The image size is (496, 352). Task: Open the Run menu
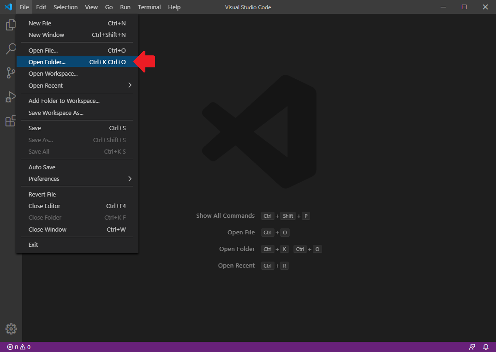(x=125, y=7)
